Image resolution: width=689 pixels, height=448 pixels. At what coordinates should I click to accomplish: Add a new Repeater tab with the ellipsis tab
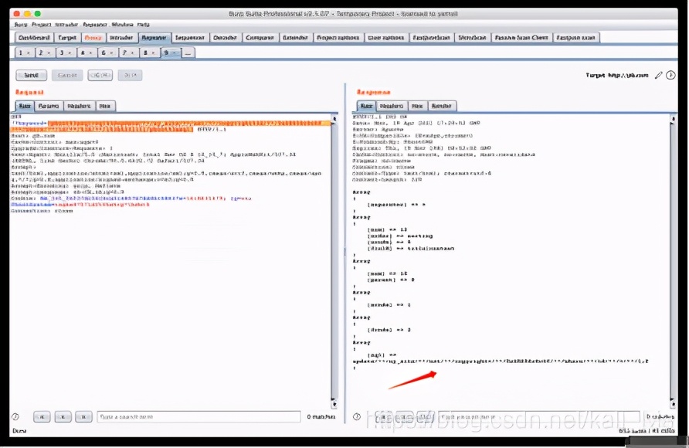click(188, 53)
